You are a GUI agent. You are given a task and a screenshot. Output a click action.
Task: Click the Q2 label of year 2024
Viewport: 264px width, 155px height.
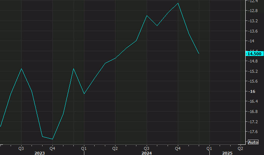[115, 148]
